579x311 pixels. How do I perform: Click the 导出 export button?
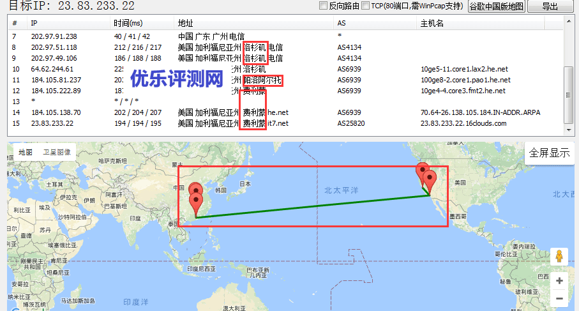[x=550, y=6]
